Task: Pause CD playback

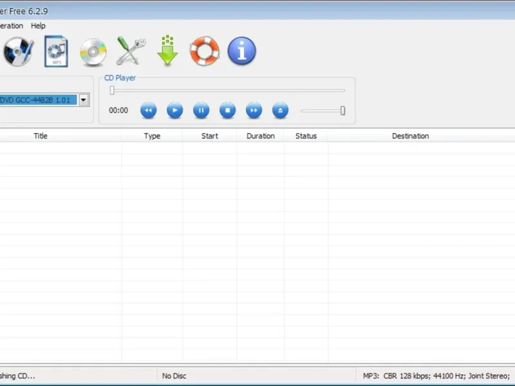Action: coord(201,110)
